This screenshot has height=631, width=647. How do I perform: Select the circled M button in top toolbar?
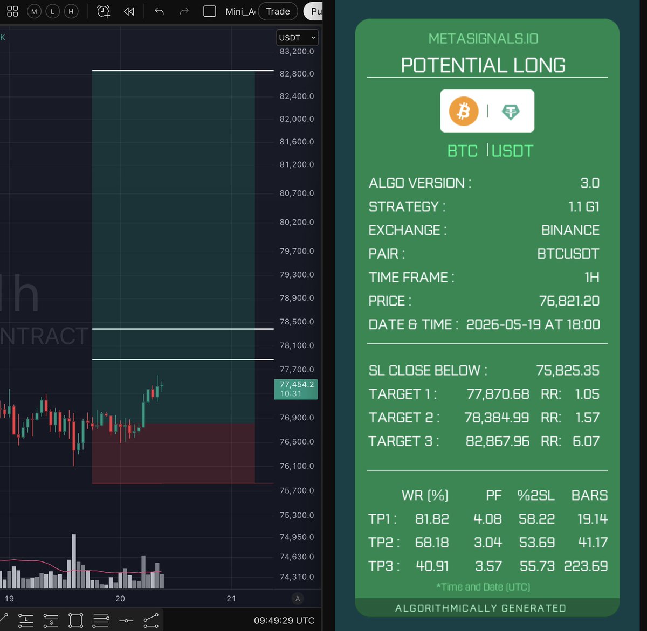click(x=34, y=11)
